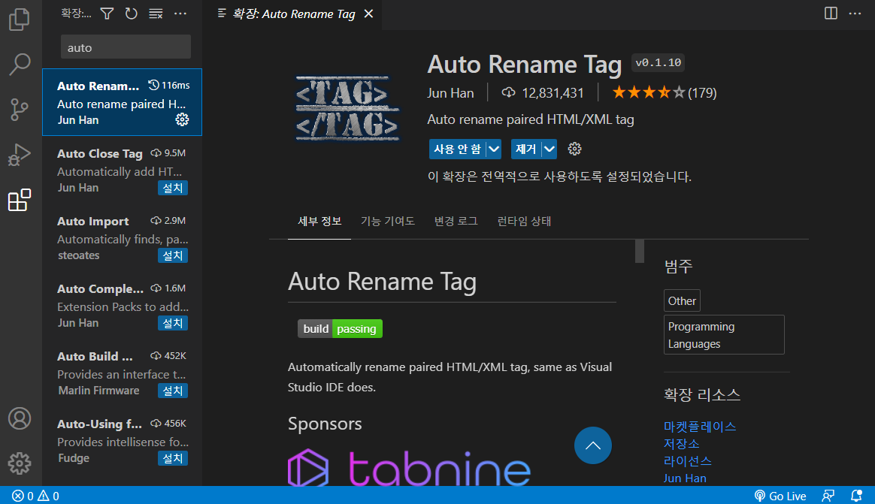Viewport: 875px width, 504px height.
Task: Close the Auto Rename Tag editor tab
Action: coord(369,14)
